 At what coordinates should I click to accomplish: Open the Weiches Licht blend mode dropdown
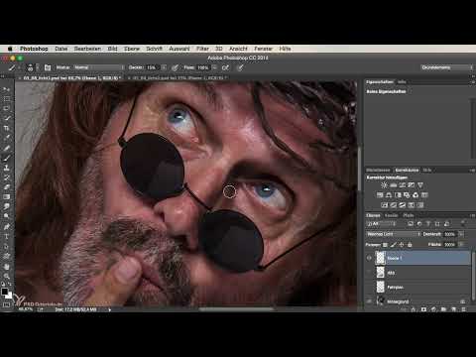[x=394, y=234]
